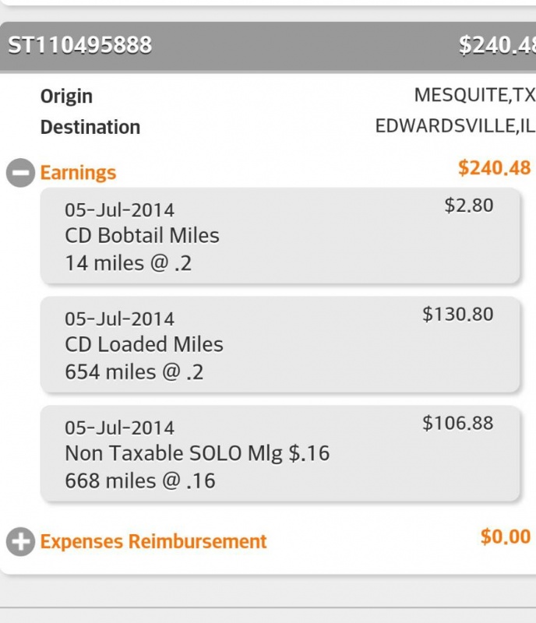
Task: Expand Expenses Reimbursement with the plus icon
Action: tap(20, 542)
